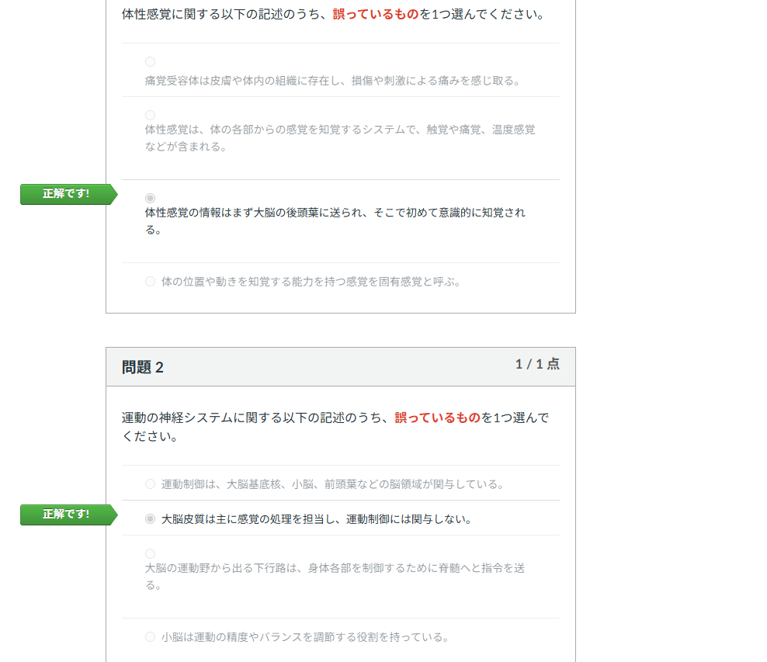
Task: Click the 1 / 1 点 score
Action: click(537, 364)
